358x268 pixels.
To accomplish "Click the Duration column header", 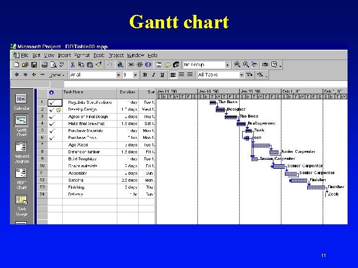I will pos(128,94).
